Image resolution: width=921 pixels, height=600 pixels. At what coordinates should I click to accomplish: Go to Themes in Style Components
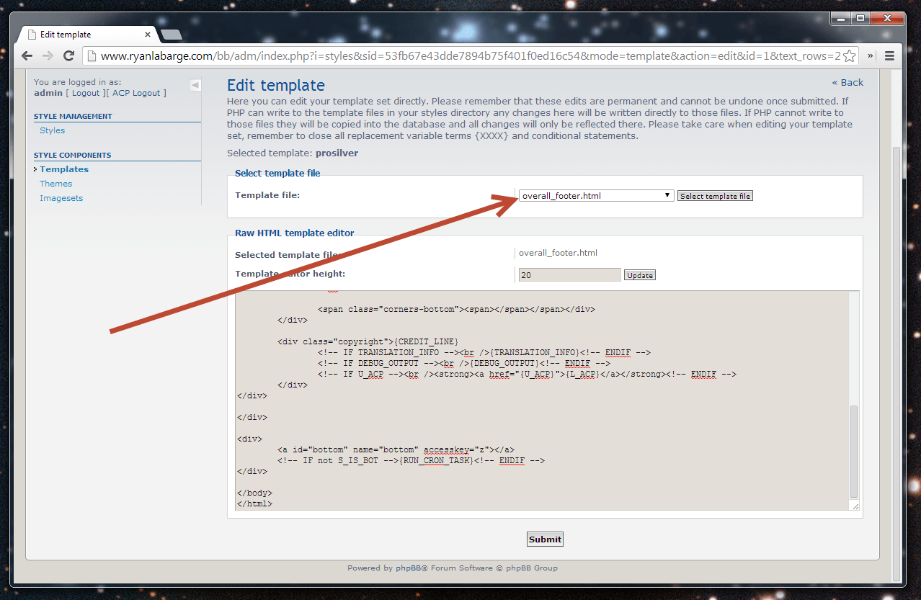coord(55,184)
